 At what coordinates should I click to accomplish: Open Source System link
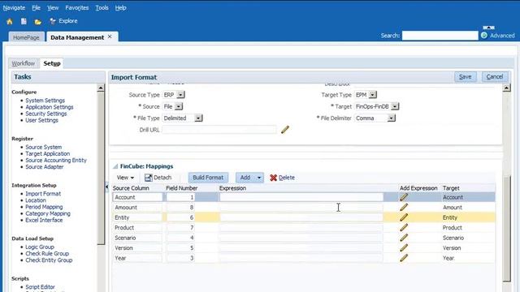43,147
